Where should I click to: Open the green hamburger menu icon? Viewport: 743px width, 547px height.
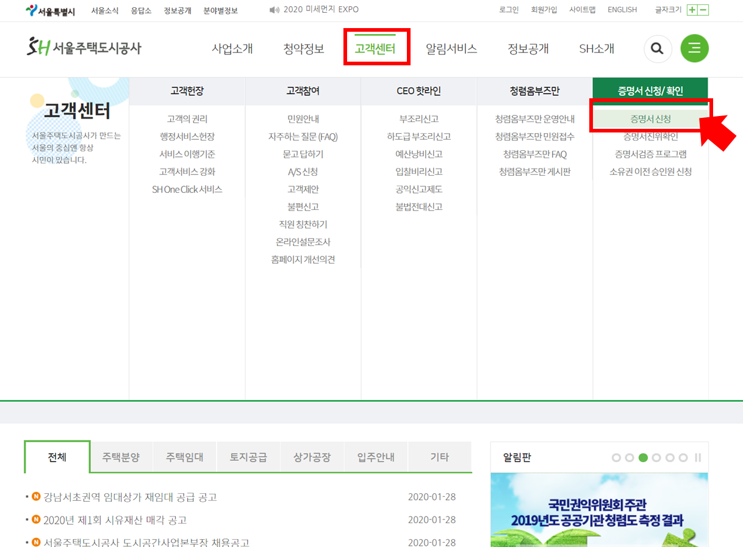point(695,49)
